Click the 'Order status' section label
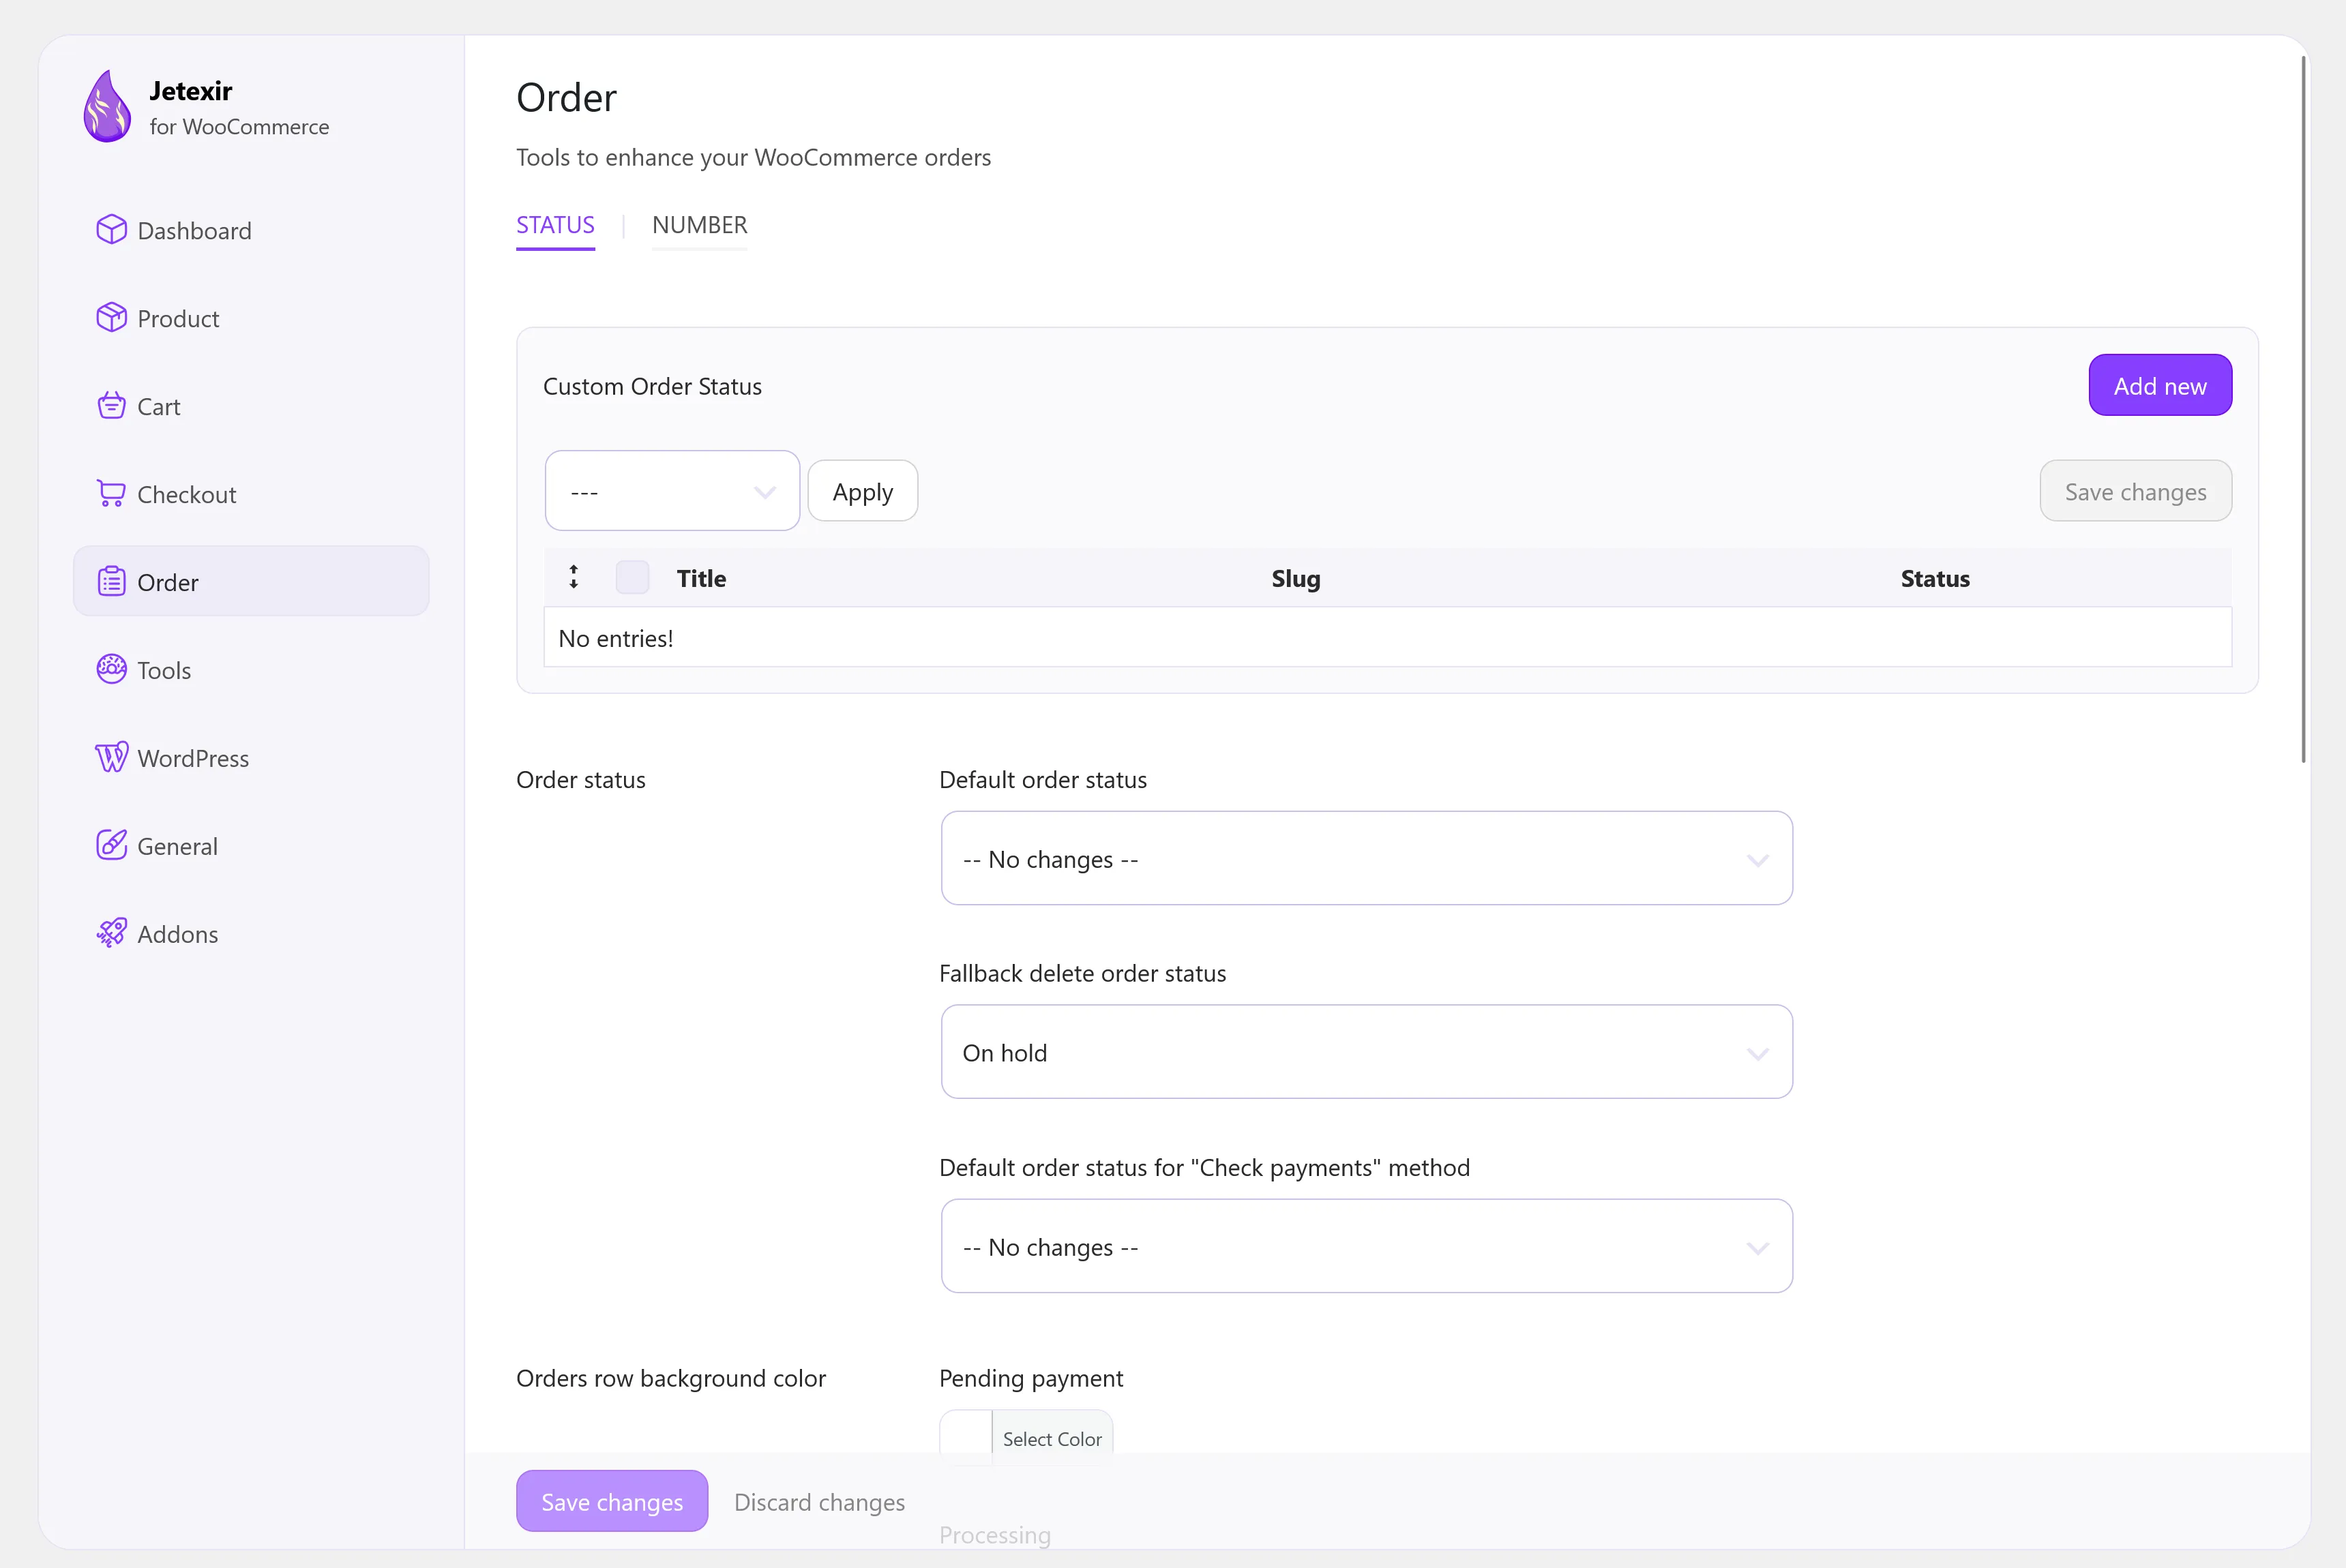2346x1568 pixels. (580, 779)
